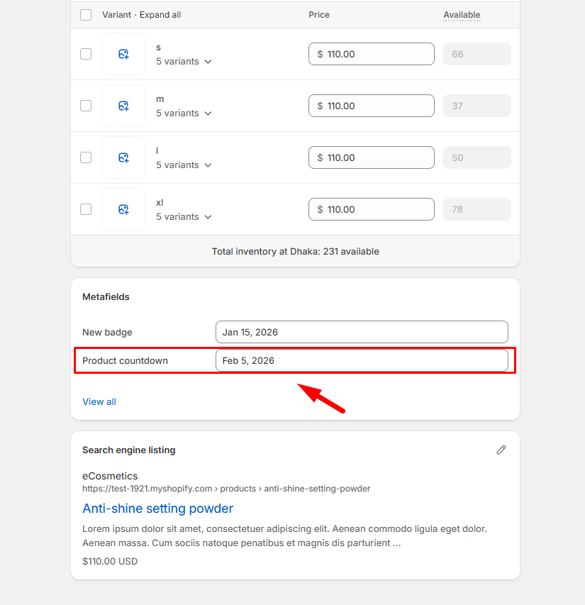Viewport: 585px width, 605px height.
Task: Add image to the l variant
Action: click(123, 157)
